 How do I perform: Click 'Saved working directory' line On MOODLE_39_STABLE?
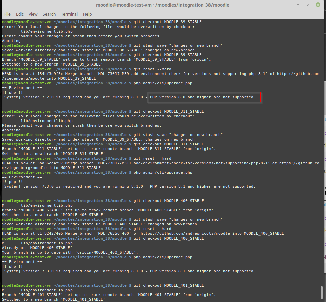98,139
